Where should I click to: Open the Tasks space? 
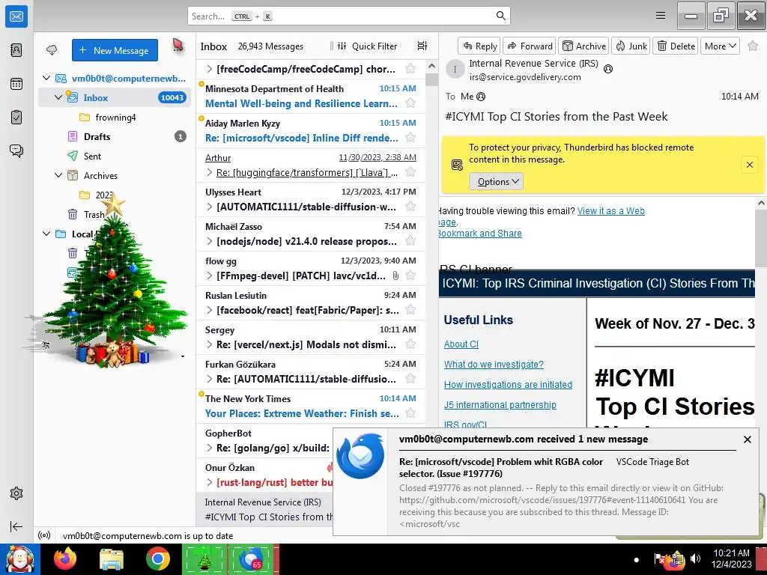16,118
